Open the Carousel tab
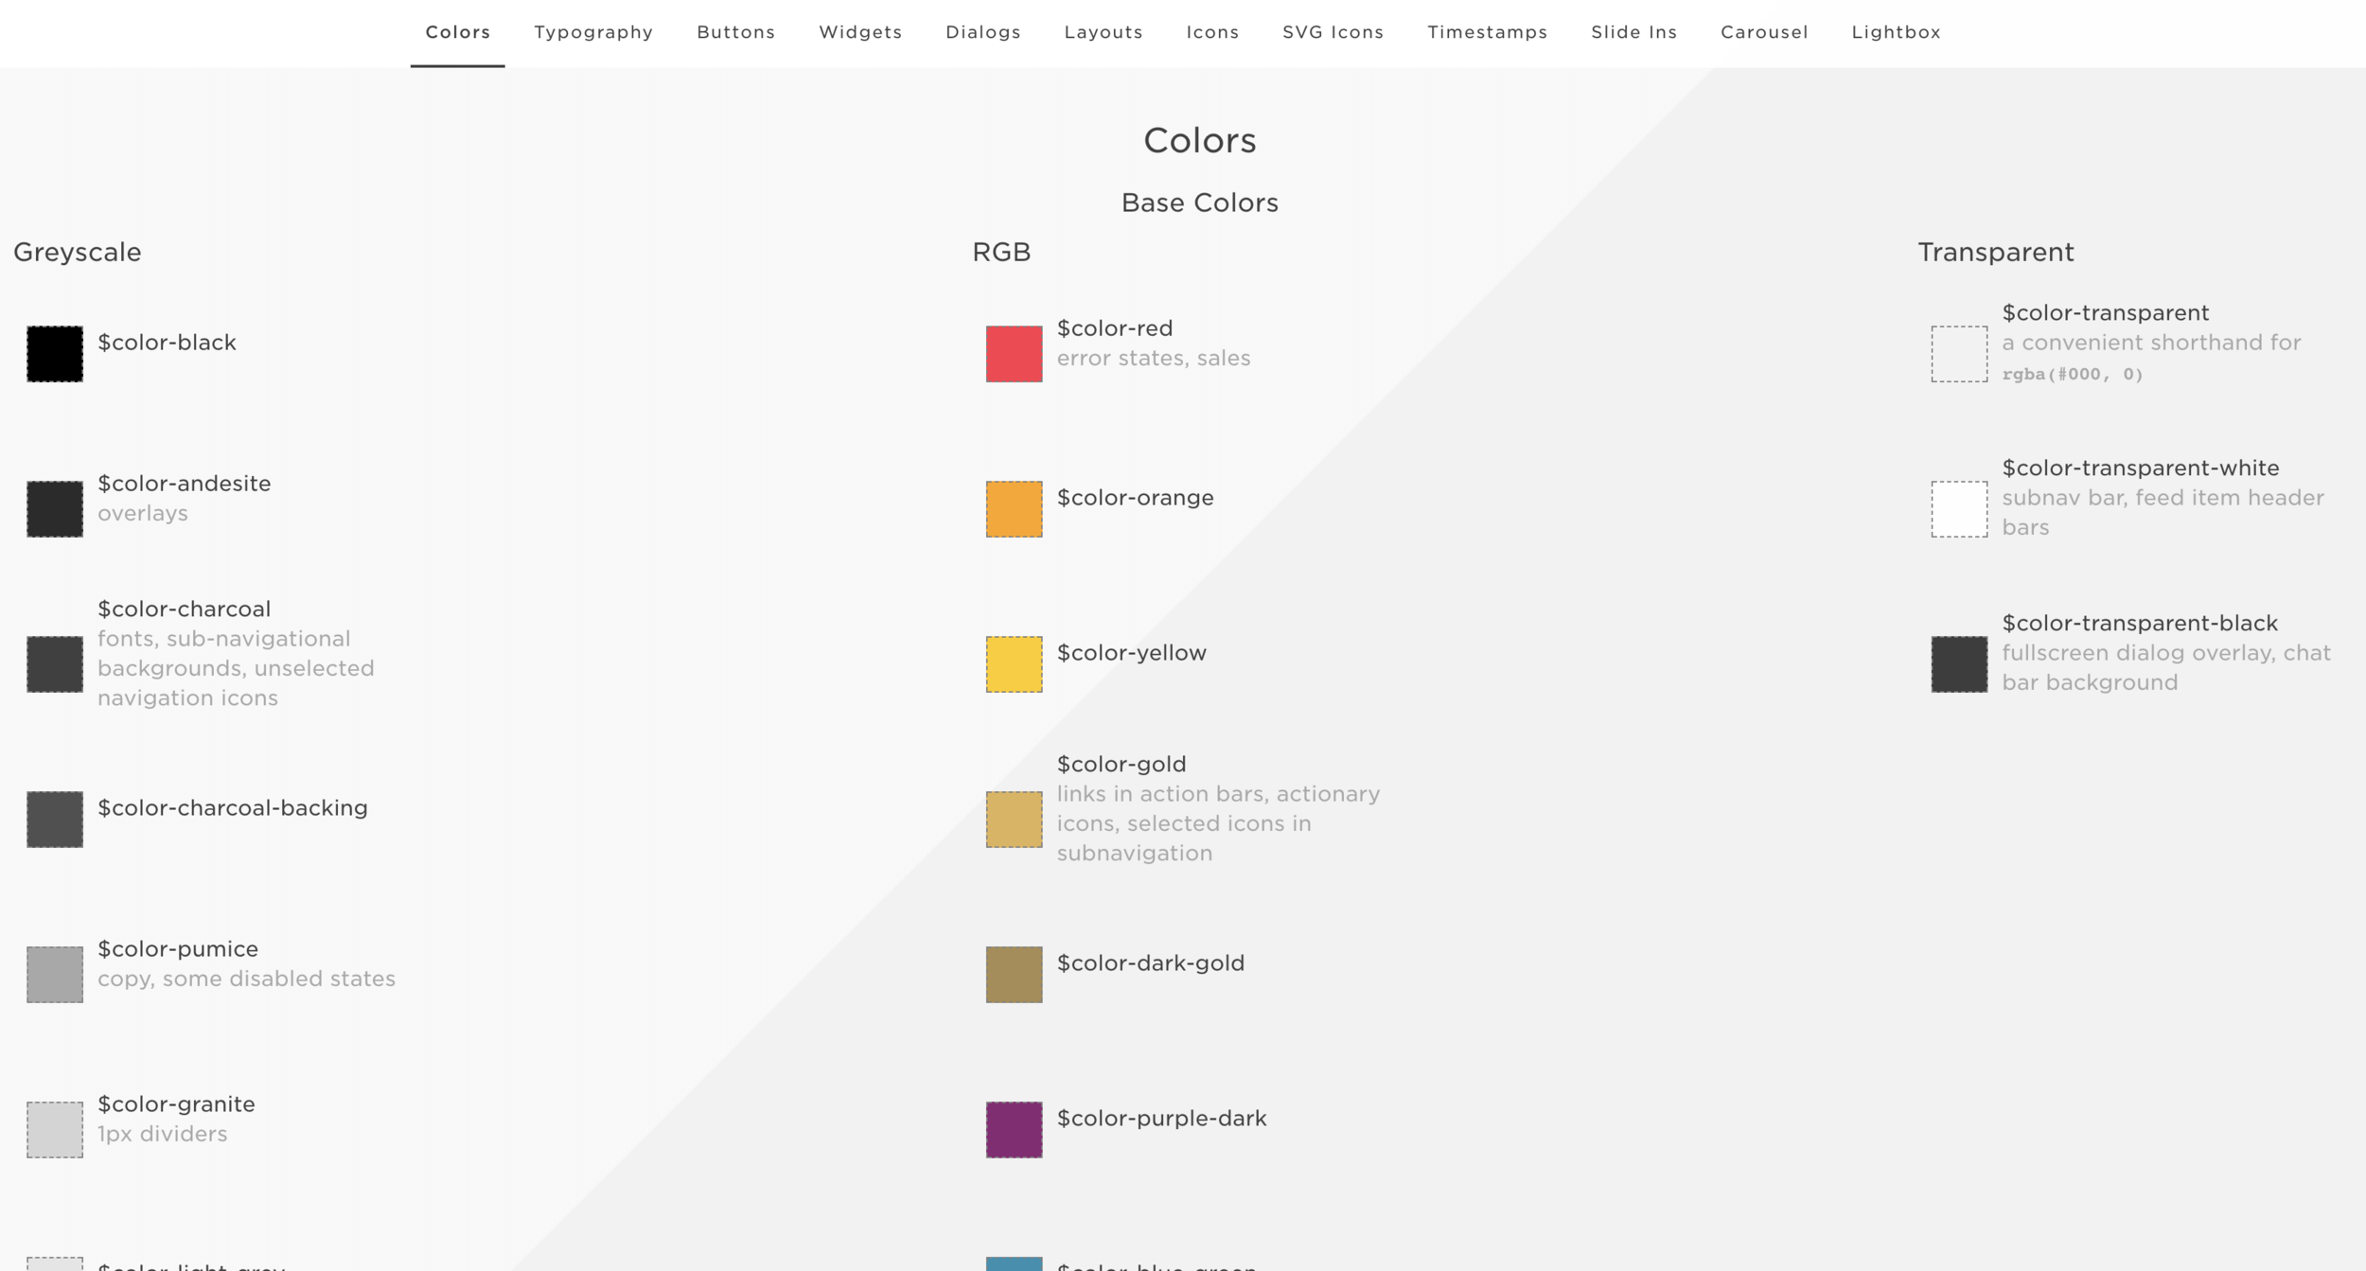The height and width of the screenshot is (1271, 2366). pyautogui.click(x=1764, y=32)
